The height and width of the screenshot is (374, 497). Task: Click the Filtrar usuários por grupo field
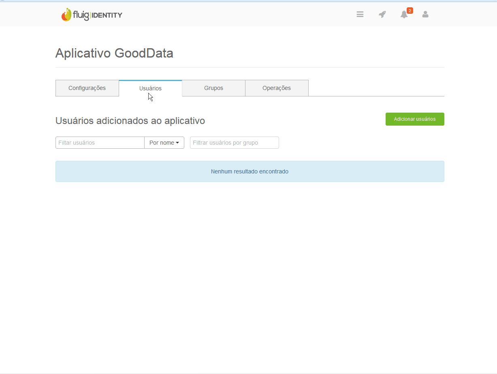(x=235, y=143)
